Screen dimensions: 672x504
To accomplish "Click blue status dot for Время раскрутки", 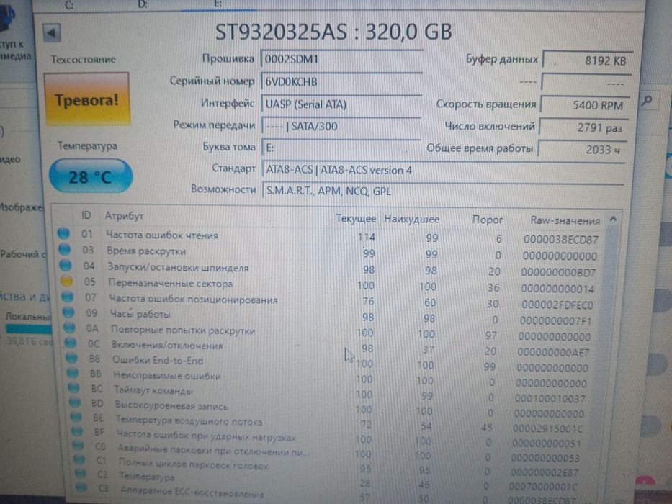I will point(64,249).
